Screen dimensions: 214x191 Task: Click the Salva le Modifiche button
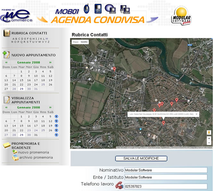141,158
